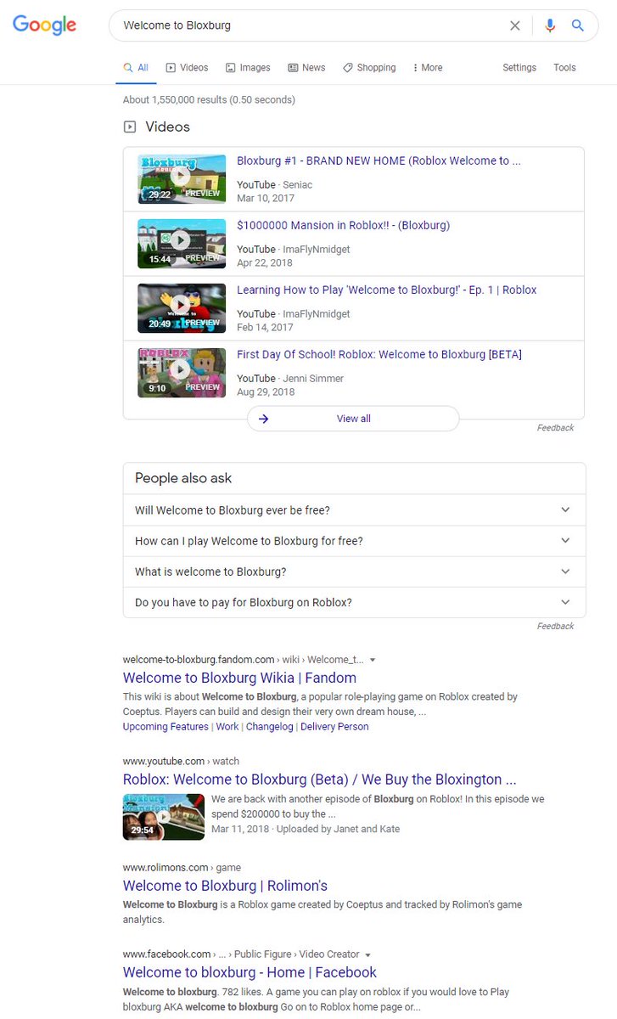Viewport: 617px width, 1019px height.
Task: Open '$1000000 Mansion in Roblox!!' link
Action: click(343, 225)
